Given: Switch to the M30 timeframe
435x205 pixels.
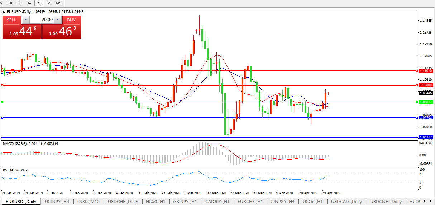Looking at the screenshot, I should click(9, 3).
